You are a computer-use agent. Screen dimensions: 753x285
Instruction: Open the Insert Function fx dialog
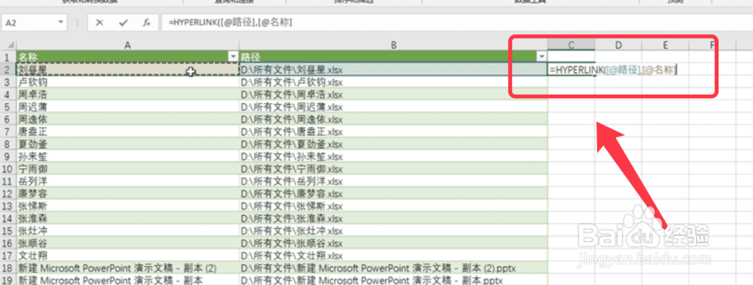(147, 23)
